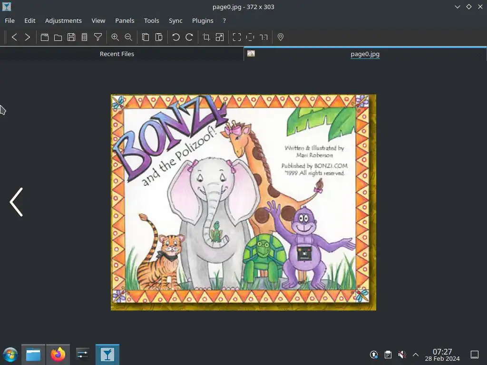Zoom in with magnifier plus icon

(x=115, y=37)
